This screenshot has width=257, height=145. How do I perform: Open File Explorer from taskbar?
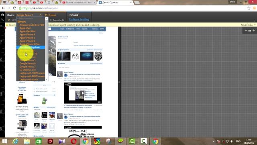pos(27,141)
